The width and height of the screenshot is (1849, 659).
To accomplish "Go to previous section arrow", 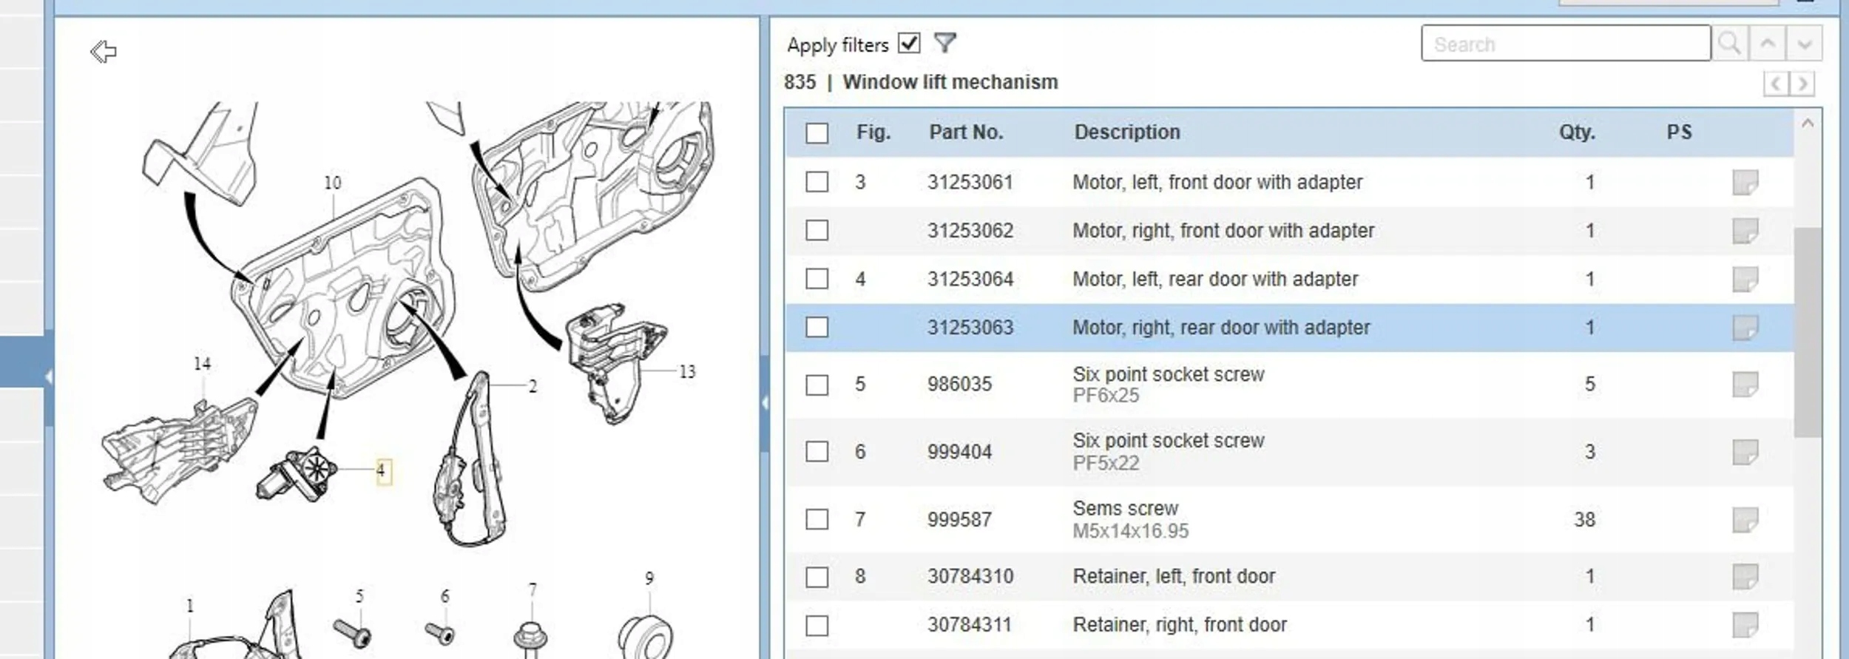I will (x=1776, y=84).
